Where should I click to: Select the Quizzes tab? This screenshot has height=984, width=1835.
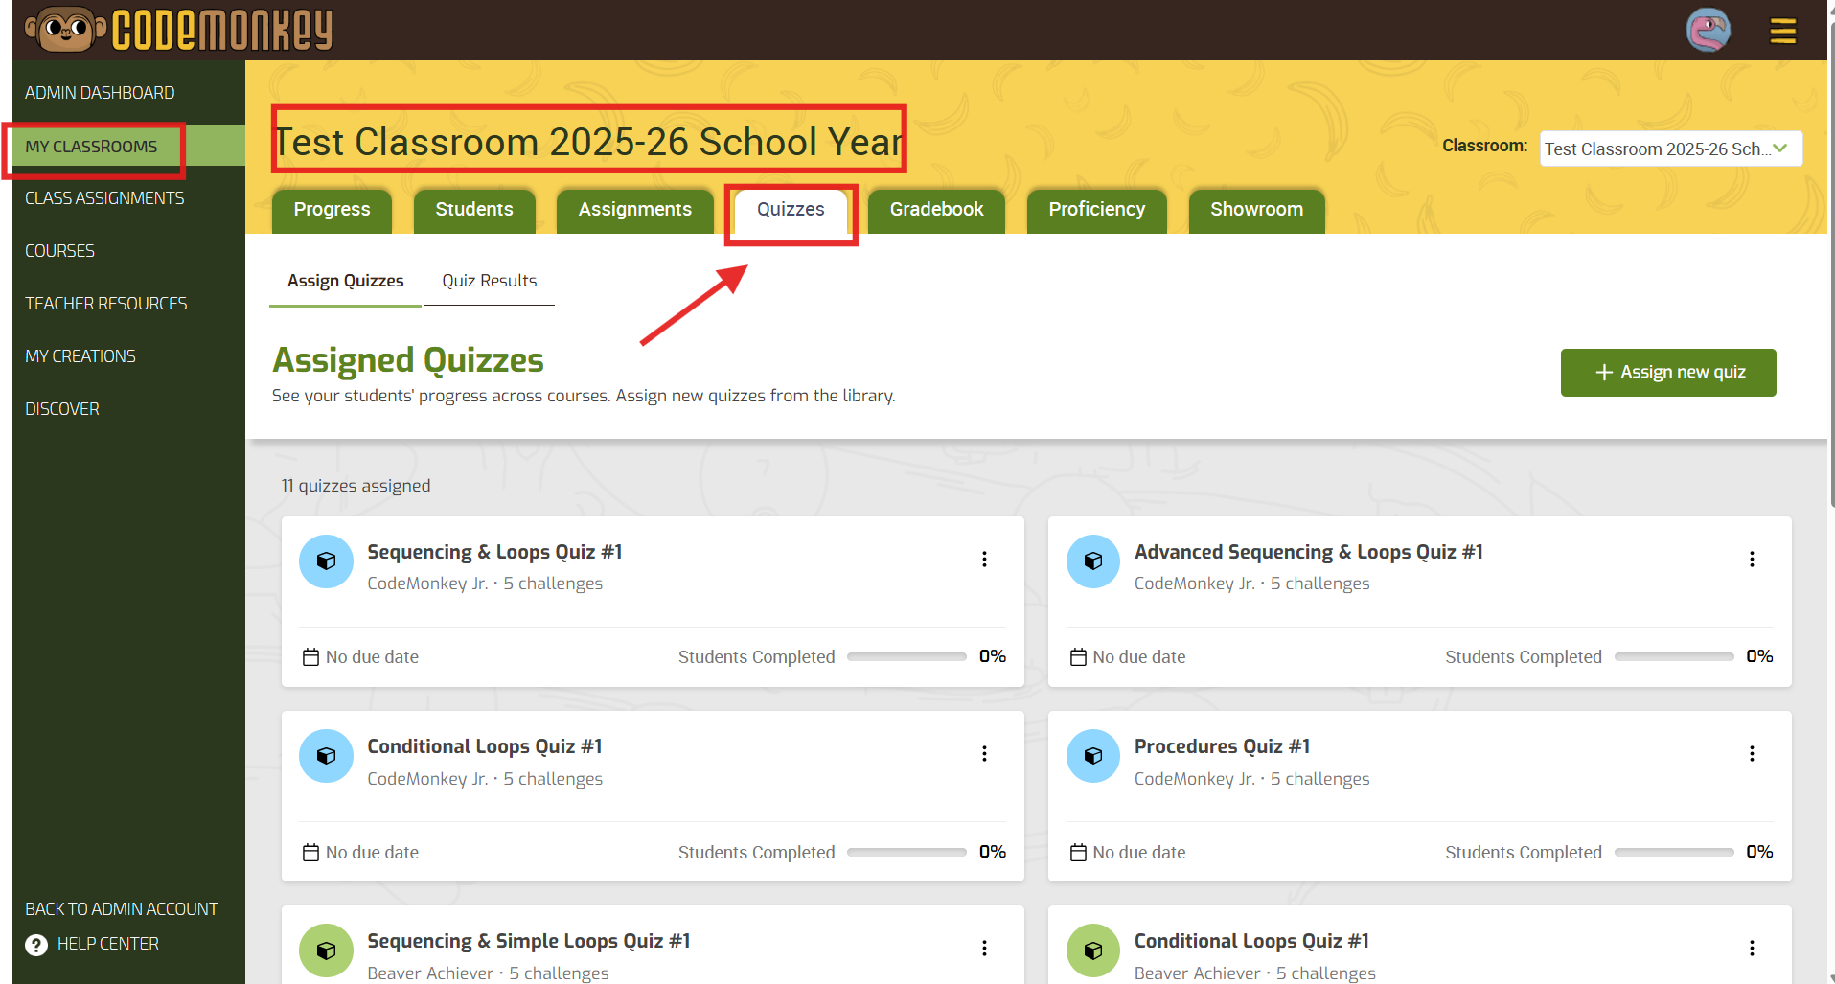point(791,210)
